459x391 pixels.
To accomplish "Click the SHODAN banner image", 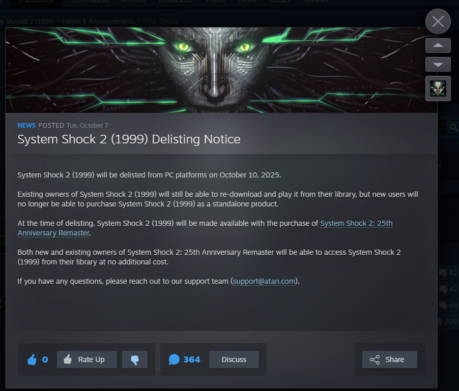I will point(221,70).
